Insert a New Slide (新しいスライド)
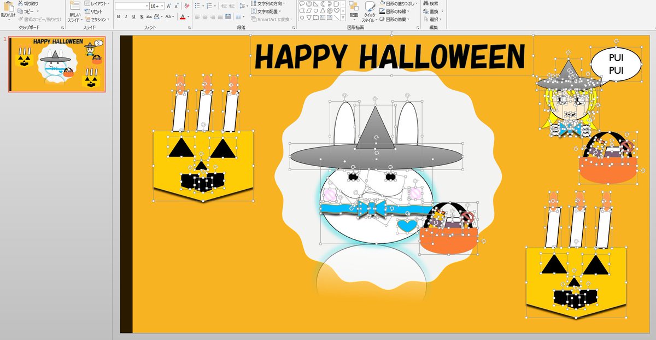Screen dimensions: 656x340 click(75, 12)
